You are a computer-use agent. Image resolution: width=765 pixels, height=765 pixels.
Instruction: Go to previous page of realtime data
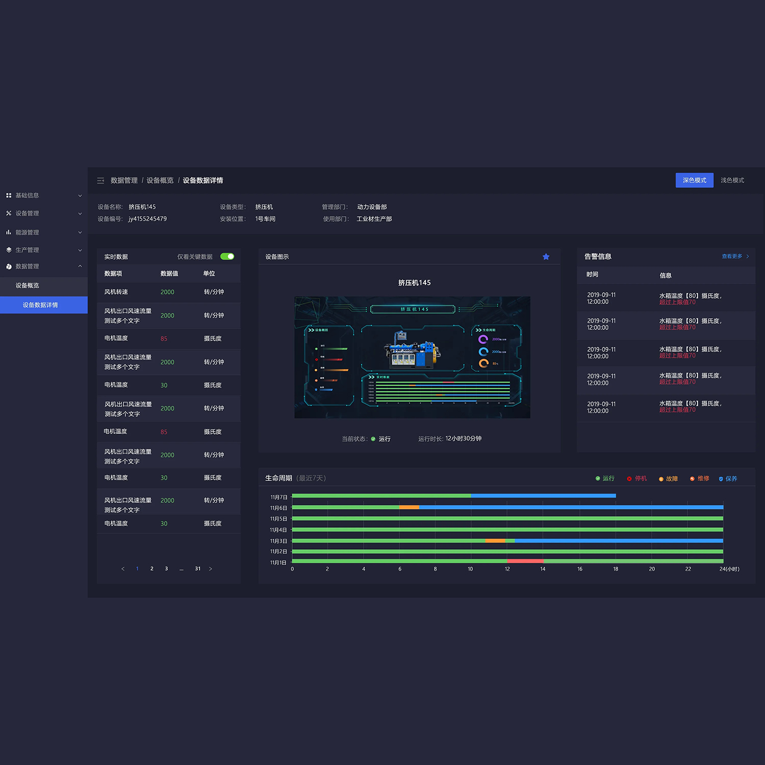[x=123, y=569]
